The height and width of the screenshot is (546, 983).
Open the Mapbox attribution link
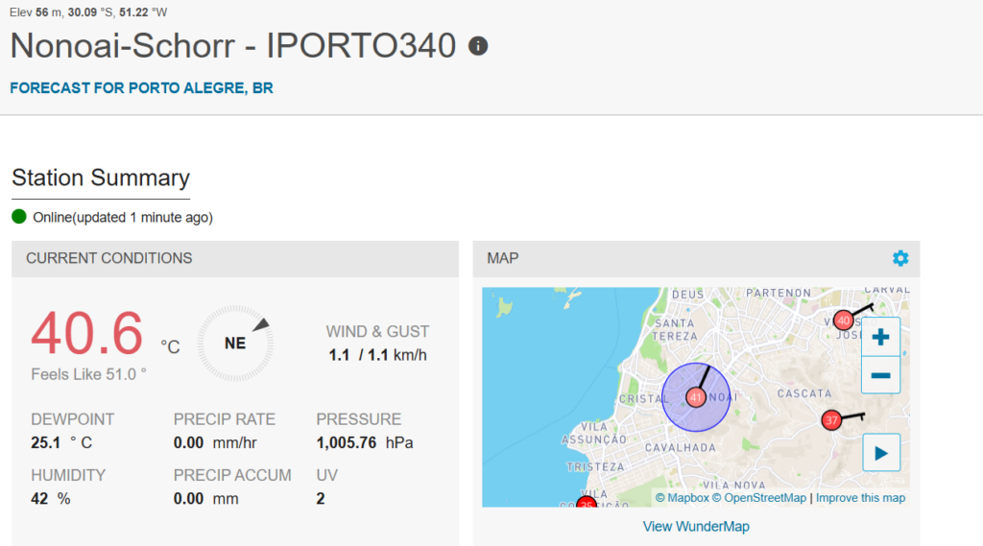(682, 498)
